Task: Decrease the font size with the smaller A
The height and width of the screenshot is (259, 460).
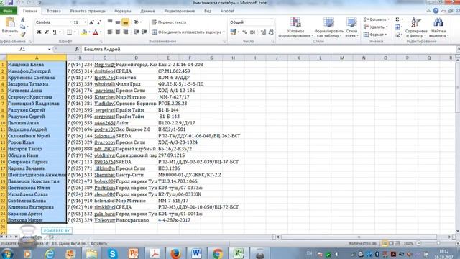Action: [98, 22]
